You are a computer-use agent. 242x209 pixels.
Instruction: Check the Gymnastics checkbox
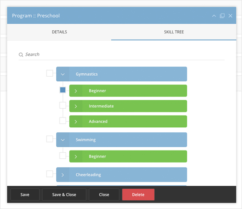pyautogui.click(x=50, y=73)
